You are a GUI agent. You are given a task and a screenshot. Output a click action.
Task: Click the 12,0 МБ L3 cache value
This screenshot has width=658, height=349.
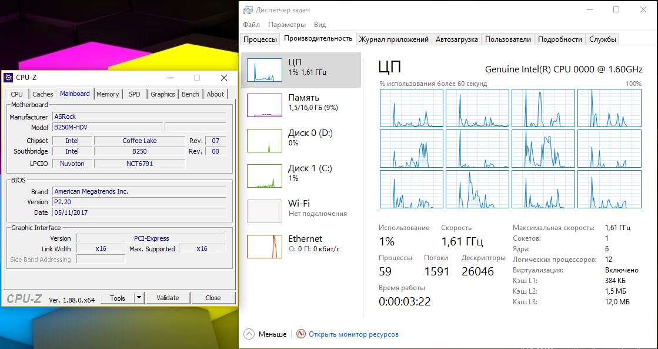click(x=617, y=301)
